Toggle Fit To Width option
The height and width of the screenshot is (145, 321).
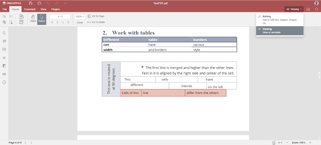coord(96,22)
